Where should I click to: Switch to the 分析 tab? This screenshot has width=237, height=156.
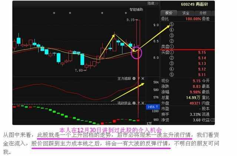(x=203, y=13)
